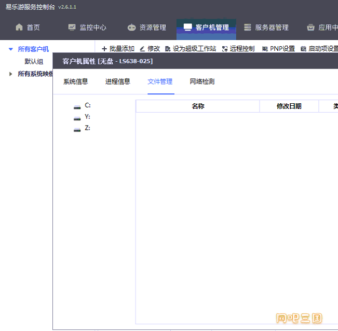Screen dimensions: 338x331
Task: Sort by the 名称 column header
Action: click(x=198, y=106)
